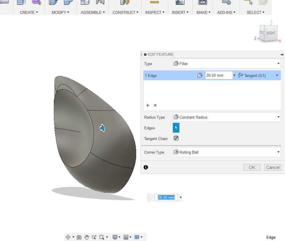Open the ADD-INS menu

pos(226,12)
